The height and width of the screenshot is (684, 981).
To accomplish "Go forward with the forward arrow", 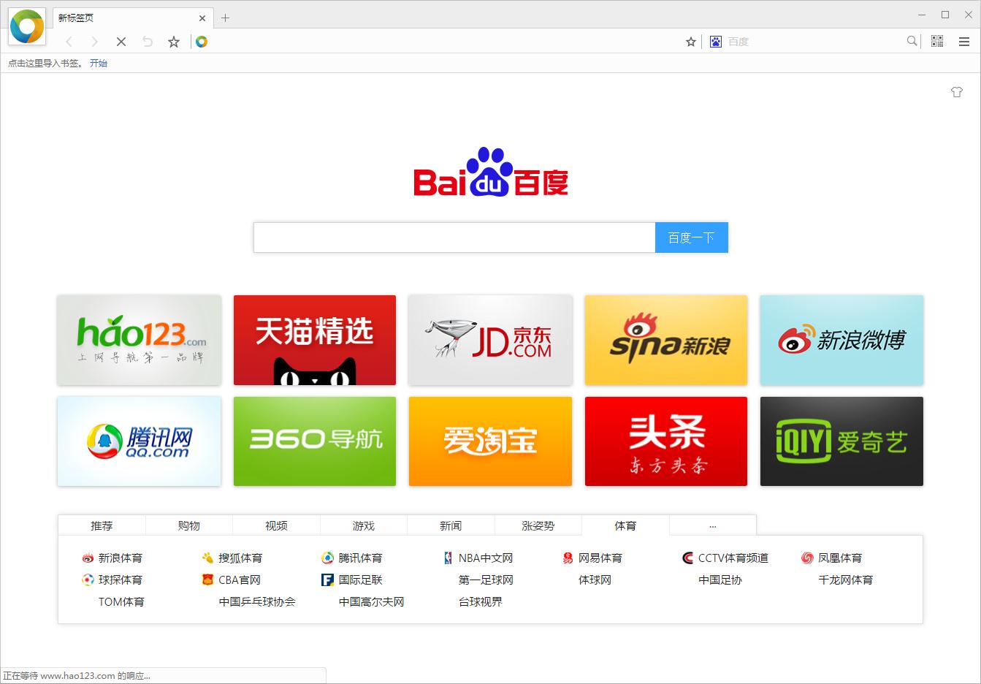I will pos(94,42).
